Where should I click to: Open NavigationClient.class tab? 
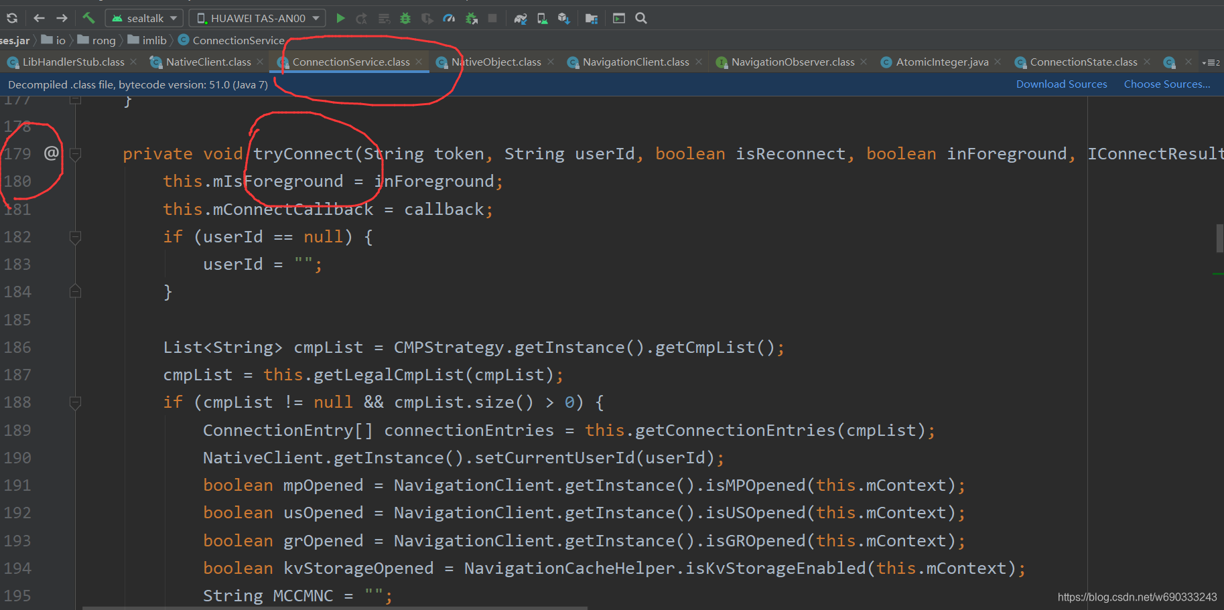636,62
